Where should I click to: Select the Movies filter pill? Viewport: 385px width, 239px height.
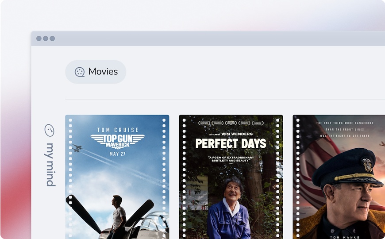(96, 72)
